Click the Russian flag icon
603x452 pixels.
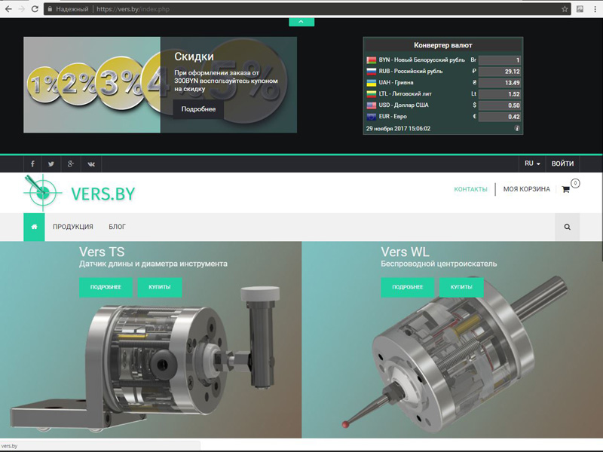point(371,71)
